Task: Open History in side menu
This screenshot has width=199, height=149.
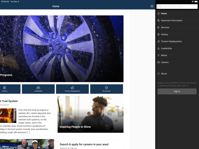Action: click(177, 35)
